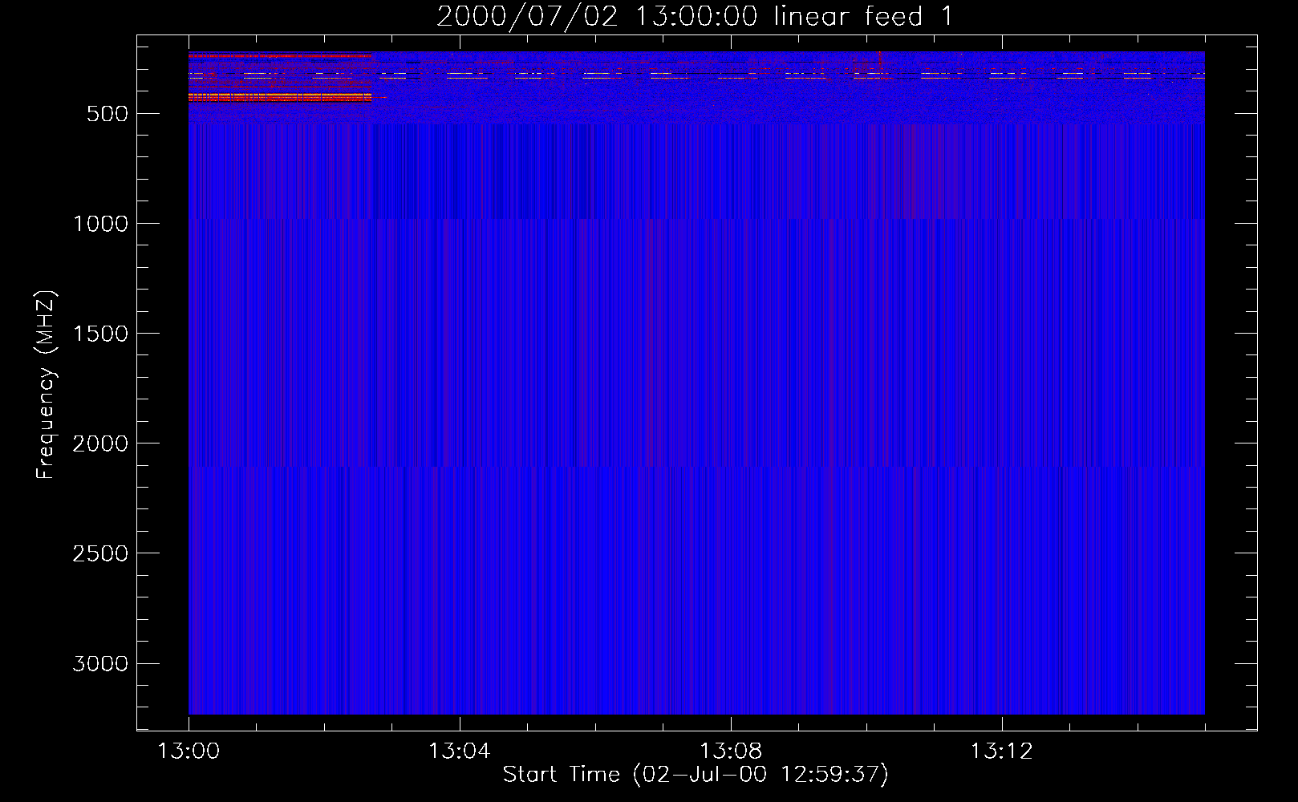Click the 13:04 time tick label

460,751
